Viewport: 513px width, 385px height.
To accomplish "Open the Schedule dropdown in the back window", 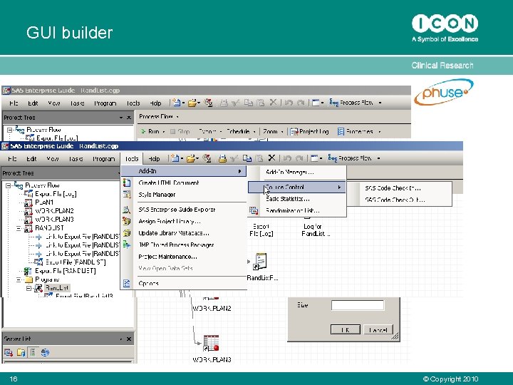I will (254, 132).
